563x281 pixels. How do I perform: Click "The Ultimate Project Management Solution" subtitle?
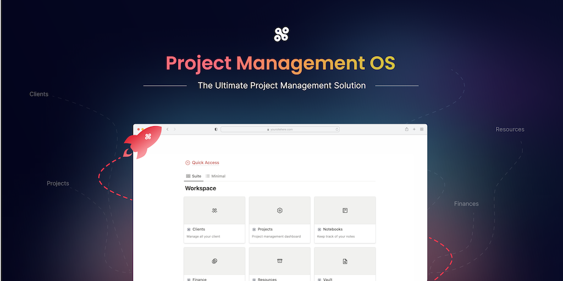tap(281, 86)
